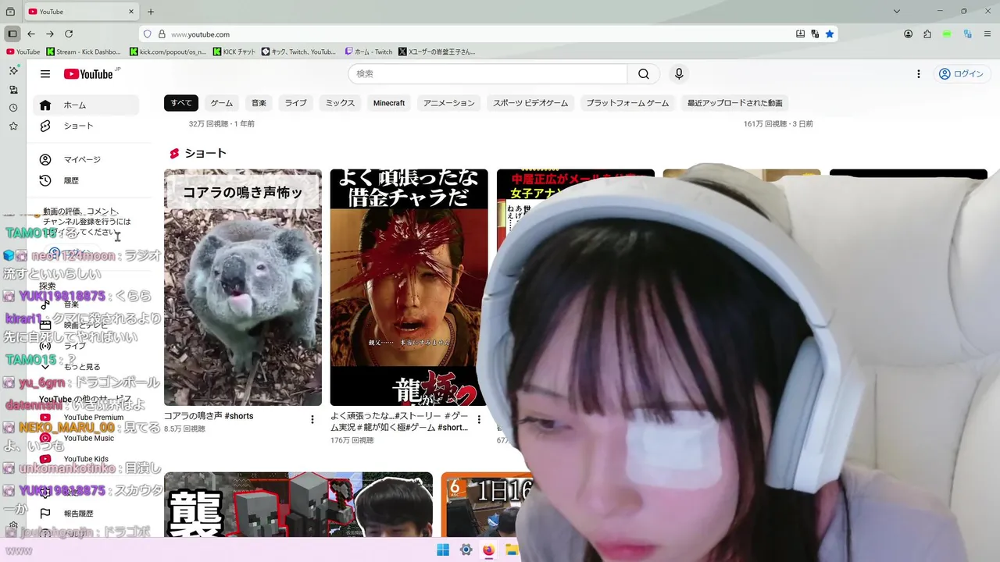Click the translate icon in the URL bar
This screenshot has width=1000, height=562.
tap(815, 34)
